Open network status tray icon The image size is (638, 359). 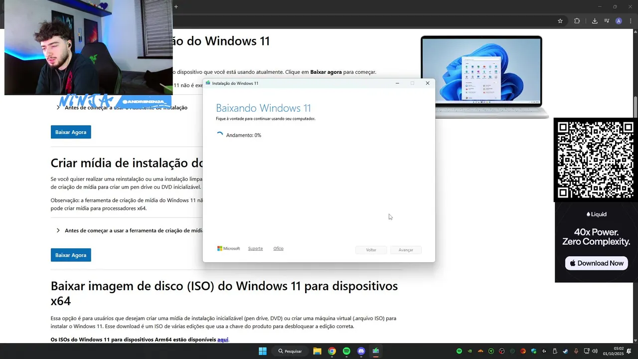click(587, 351)
